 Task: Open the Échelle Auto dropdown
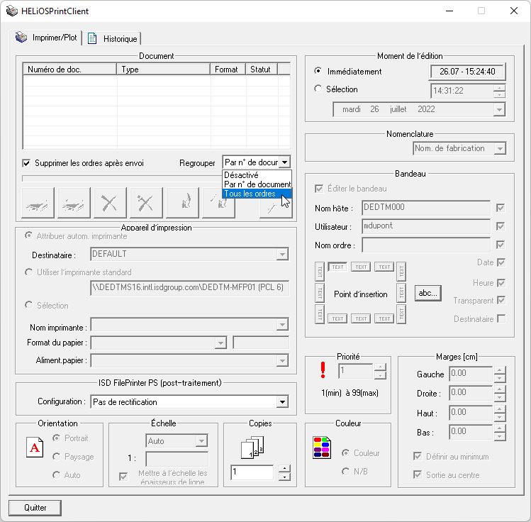[201, 440]
